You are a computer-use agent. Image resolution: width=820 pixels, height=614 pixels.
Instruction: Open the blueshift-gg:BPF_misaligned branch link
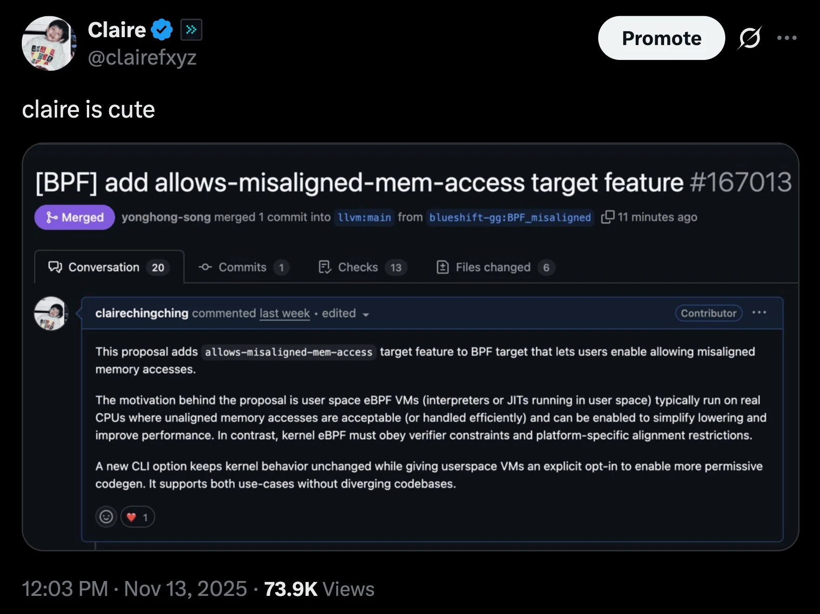click(509, 217)
